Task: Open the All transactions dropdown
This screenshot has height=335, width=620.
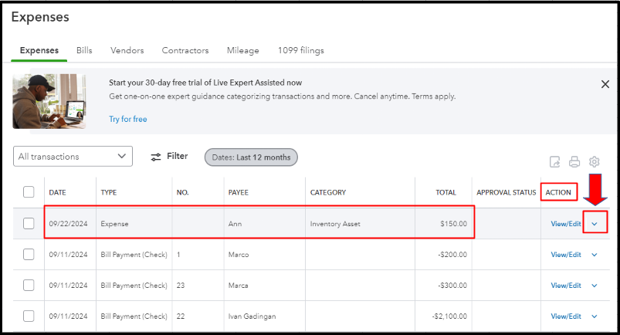Action: 73,157
